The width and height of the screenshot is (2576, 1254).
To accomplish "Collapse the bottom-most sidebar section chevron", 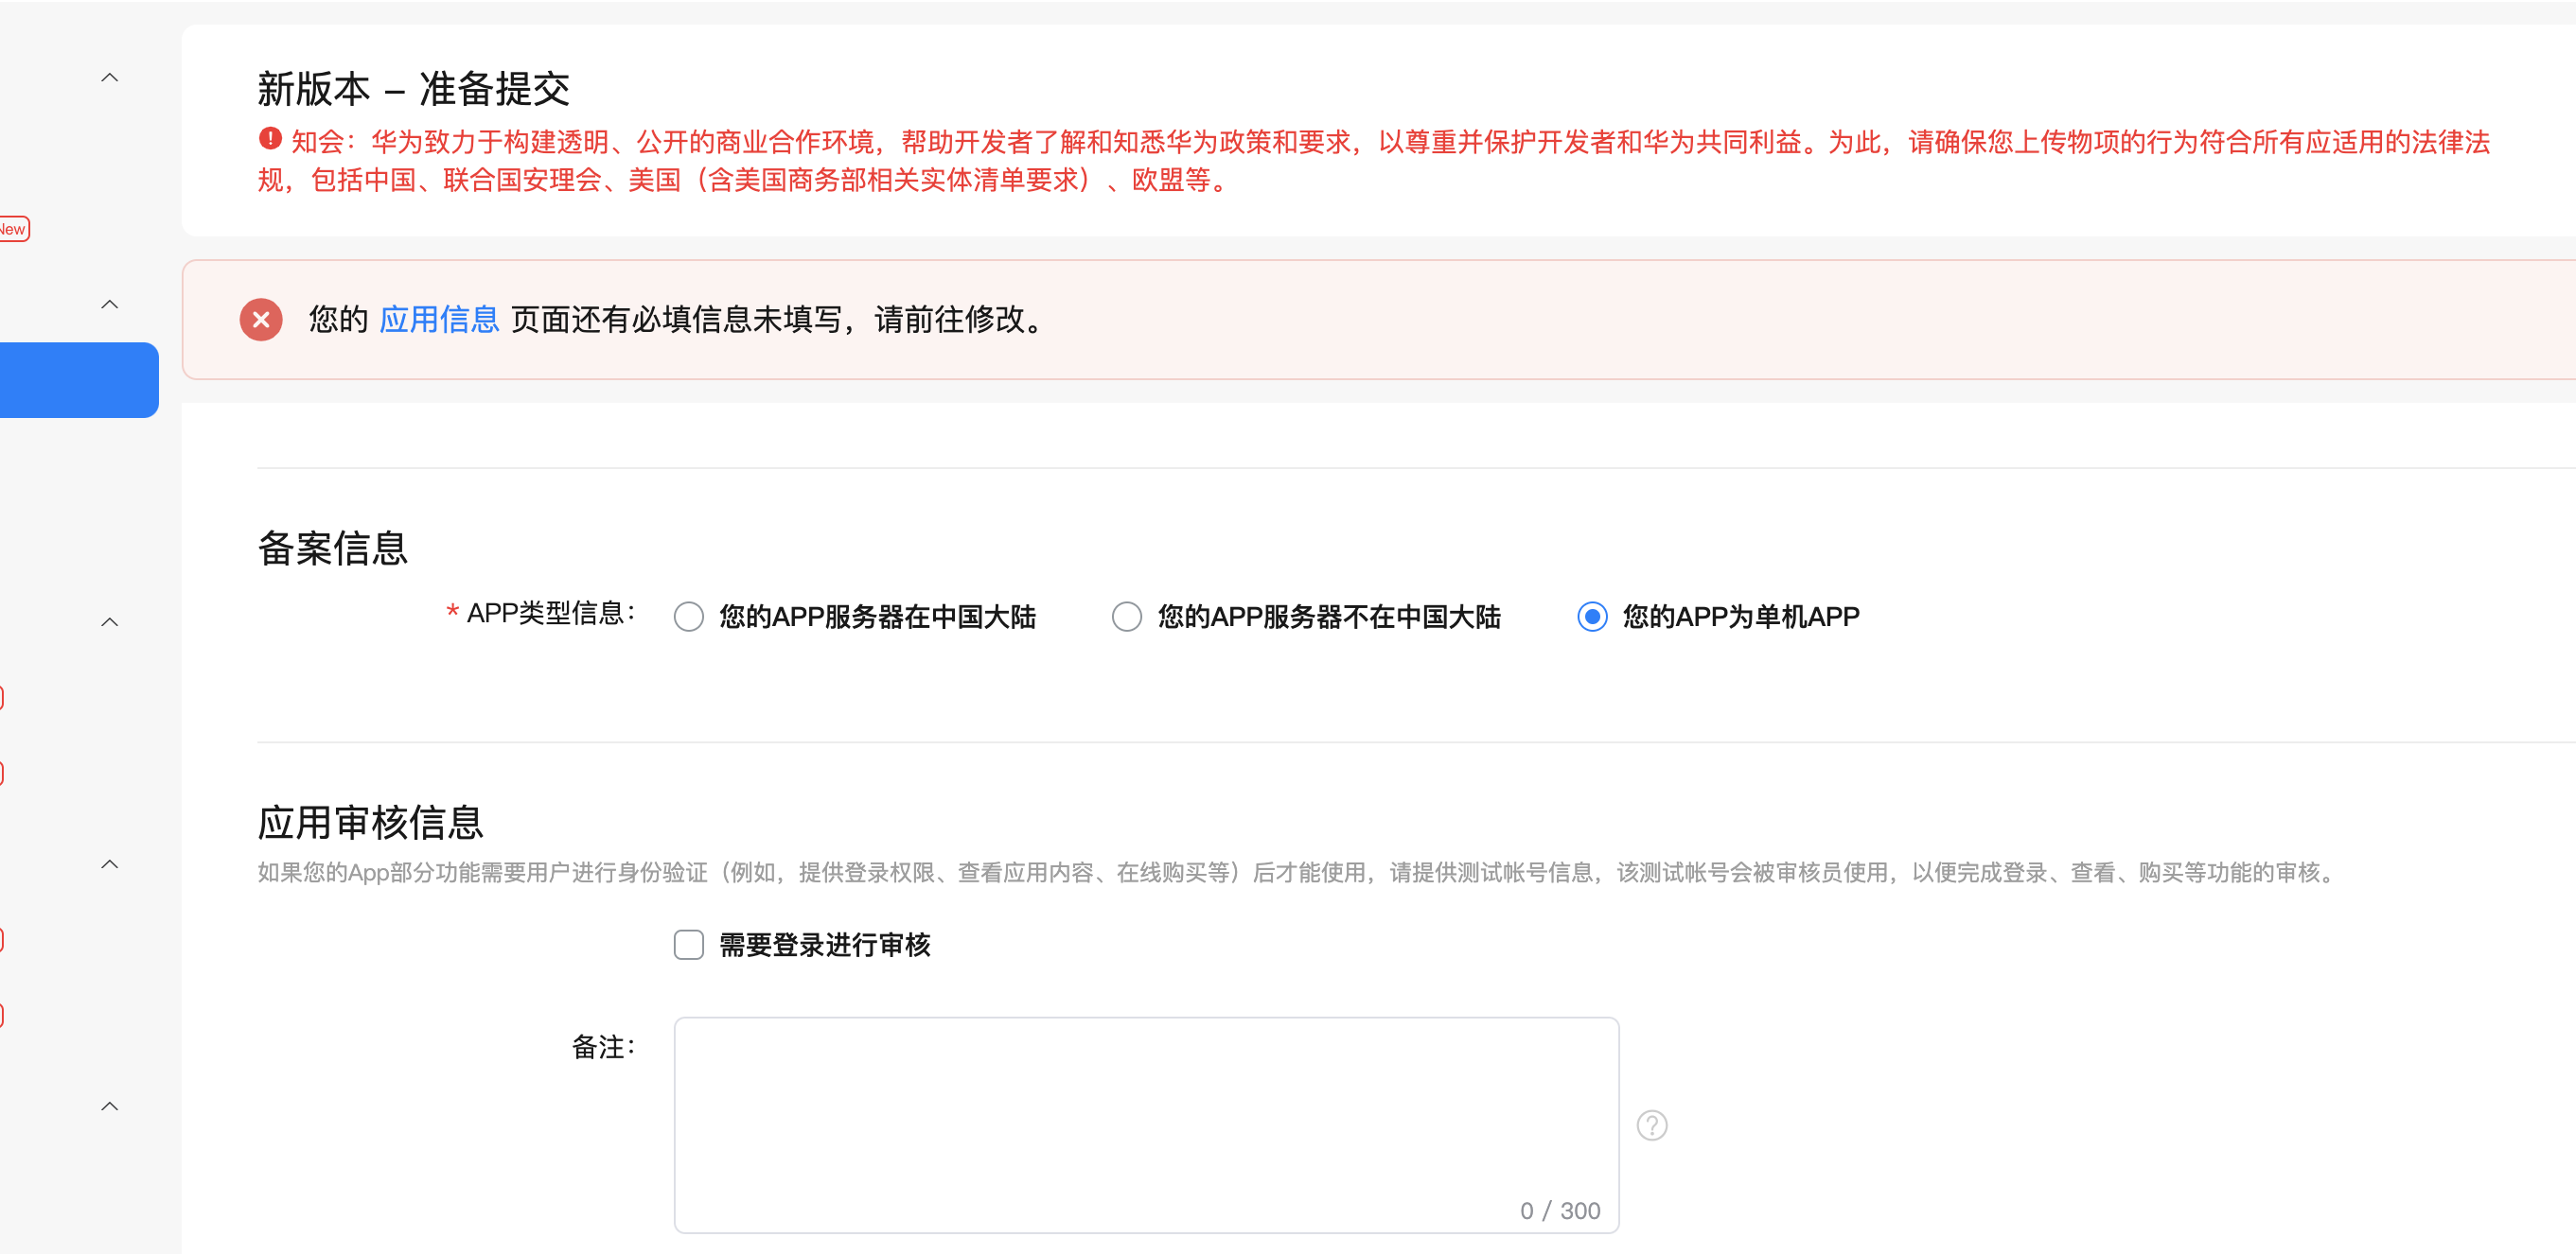I will (x=110, y=1106).
